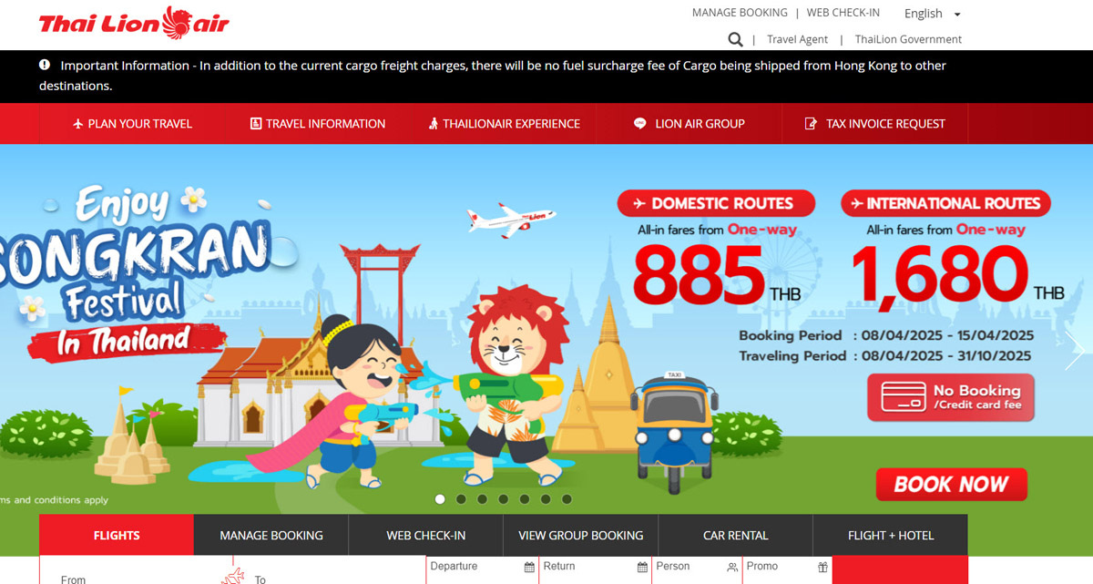The height and width of the screenshot is (584, 1093).
Task: Click the edit icon beside Tax Invoice Request
Action: [x=812, y=124]
